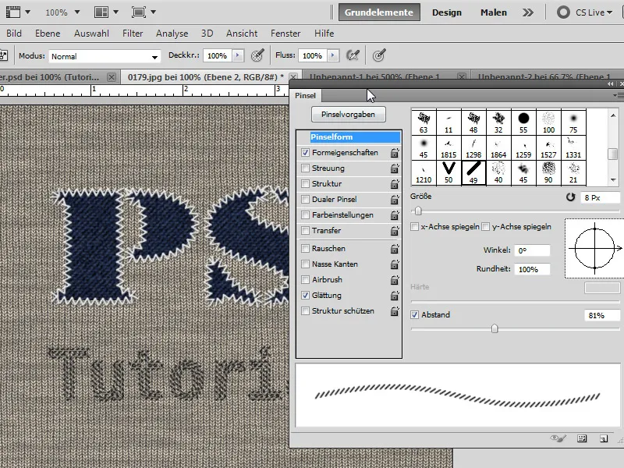
Task: Select brush preset 1815
Action: (x=448, y=147)
